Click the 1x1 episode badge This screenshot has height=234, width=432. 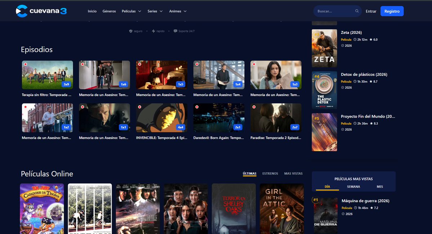(x=124, y=127)
